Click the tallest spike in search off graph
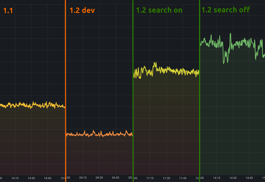 pyautogui.click(x=230, y=34)
